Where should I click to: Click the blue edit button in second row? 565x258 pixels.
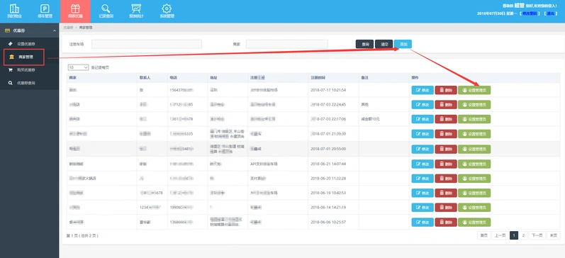pyautogui.click(x=423, y=104)
